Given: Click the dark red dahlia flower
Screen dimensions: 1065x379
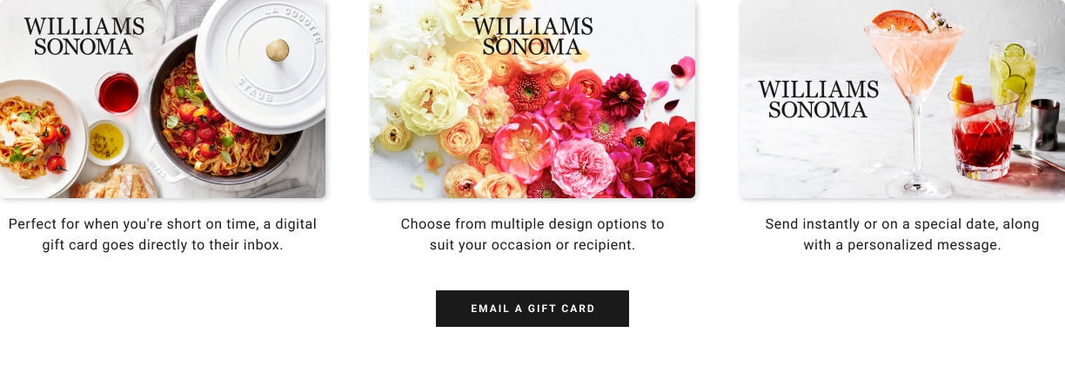Looking at the screenshot, I should [x=621, y=96].
